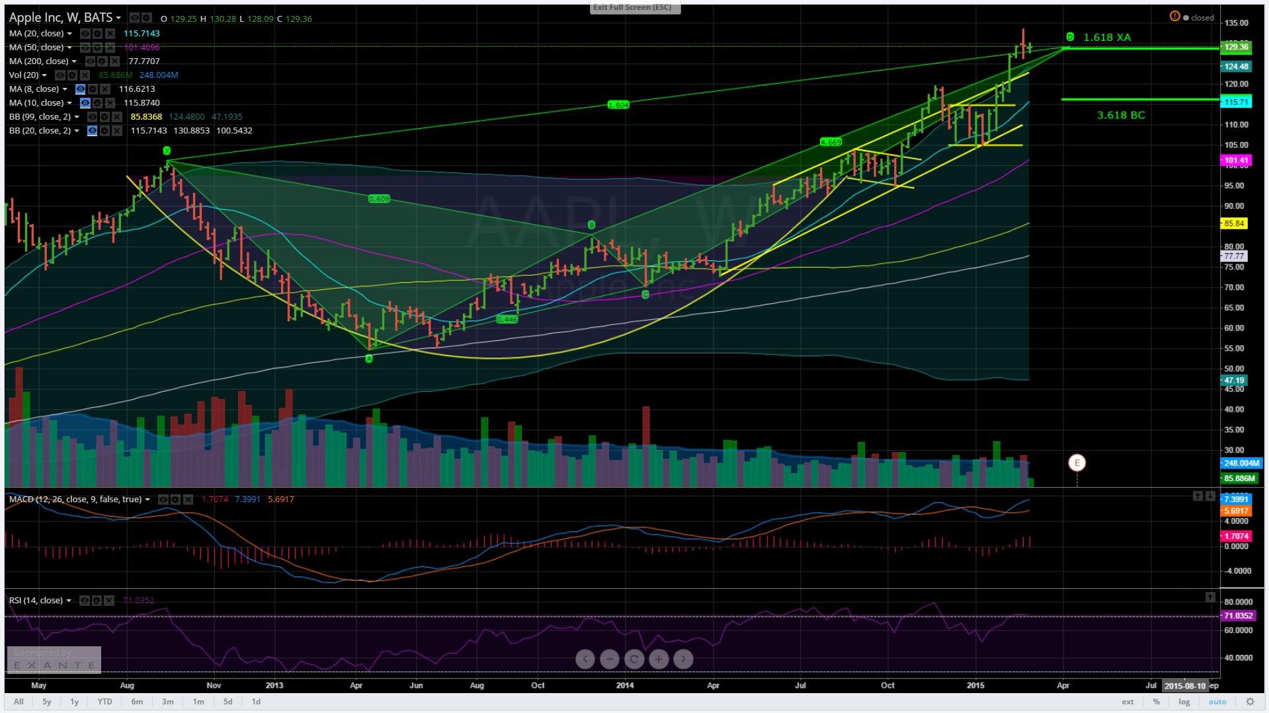The width and height of the screenshot is (1269, 713).
Task: Show the hidden BB (20, close, 2) bands
Action: 93,131
